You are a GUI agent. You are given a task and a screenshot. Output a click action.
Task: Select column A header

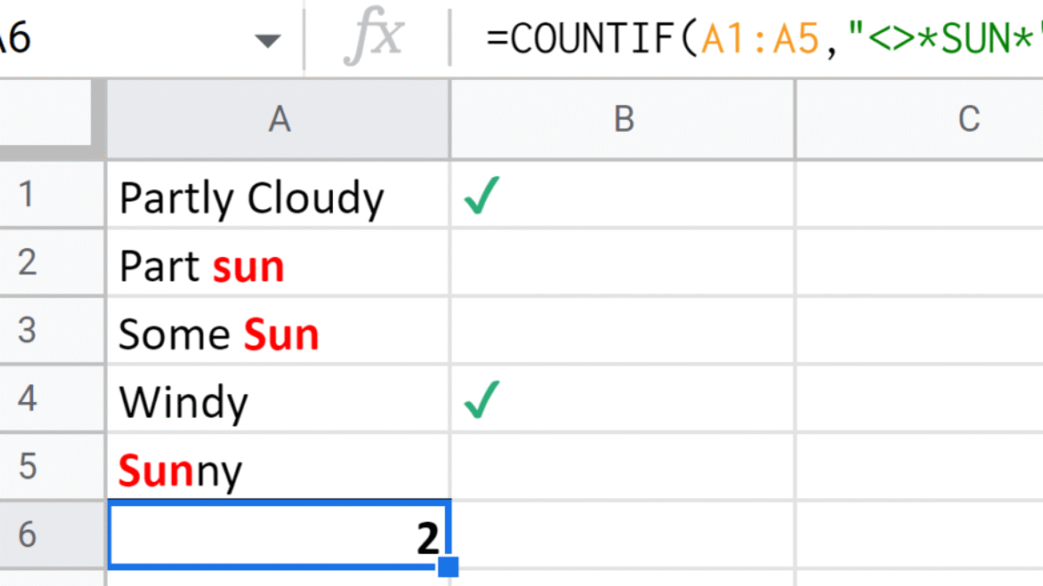point(278,120)
